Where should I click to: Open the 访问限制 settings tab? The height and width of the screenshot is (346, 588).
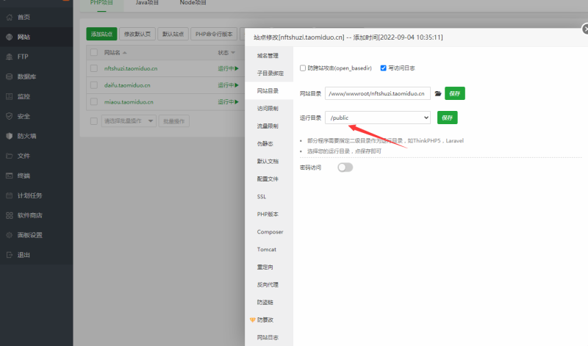click(x=268, y=108)
